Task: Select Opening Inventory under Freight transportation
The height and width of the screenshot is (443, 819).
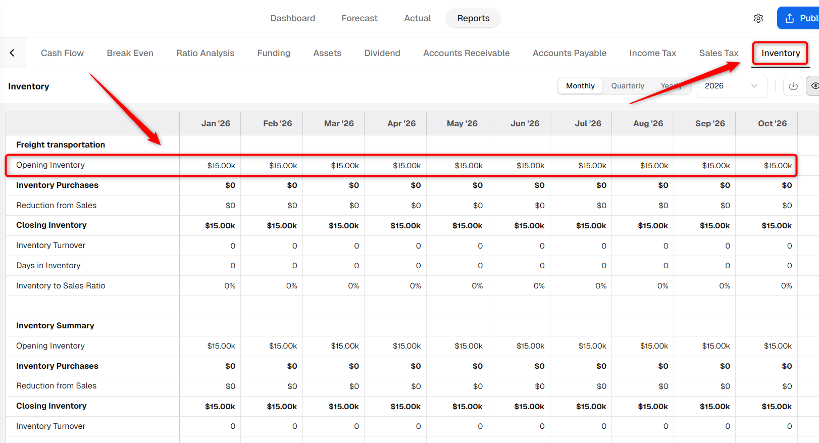Action: click(x=50, y=165)
